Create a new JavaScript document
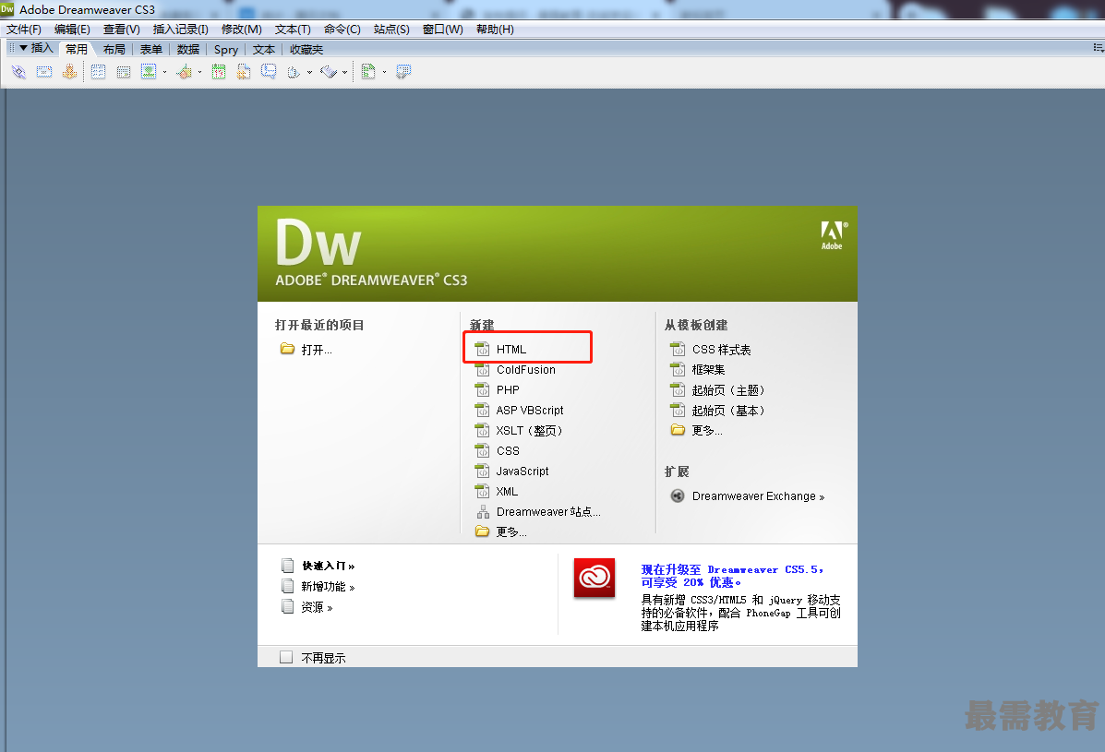Image resolution: width=1105 pixels, height=752 pixels. click(522, 471)
